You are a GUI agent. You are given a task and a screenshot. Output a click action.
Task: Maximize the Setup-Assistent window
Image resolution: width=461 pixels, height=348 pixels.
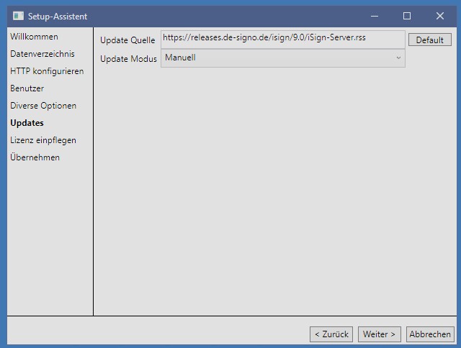[407, 16]
